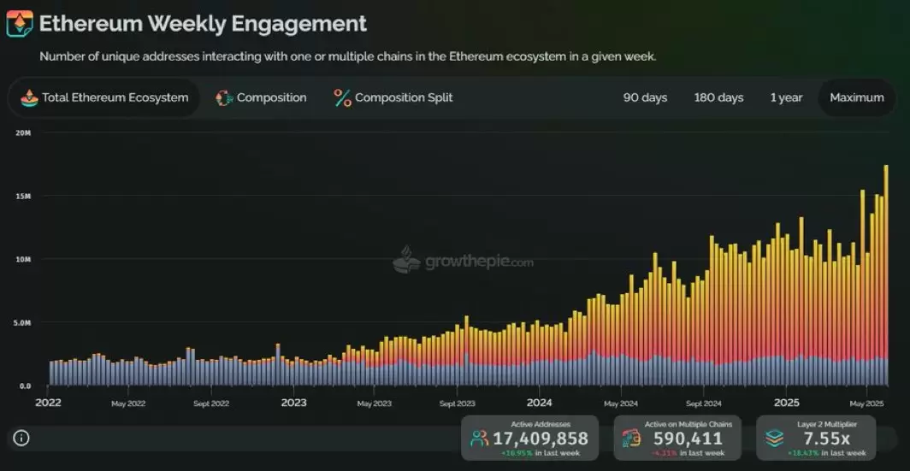The width and height of the screenshot is (910, 471).
Task: Select the Total Ethereum Ecosystem tab
Action: pyautogui.click(x=103, y=98)
